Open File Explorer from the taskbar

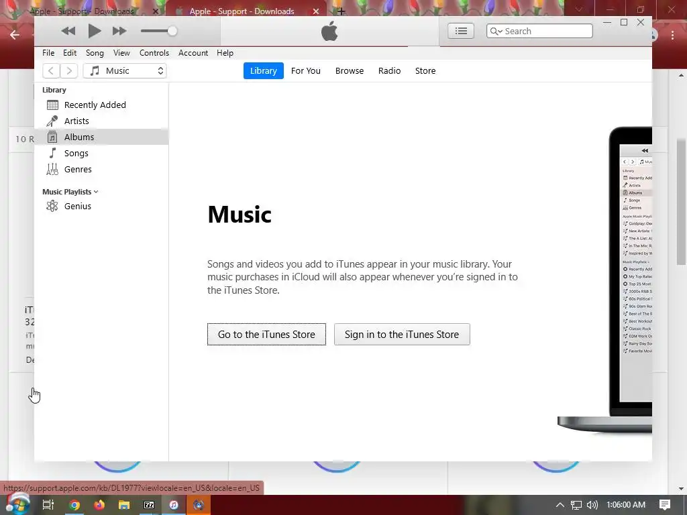pos(124,505)
